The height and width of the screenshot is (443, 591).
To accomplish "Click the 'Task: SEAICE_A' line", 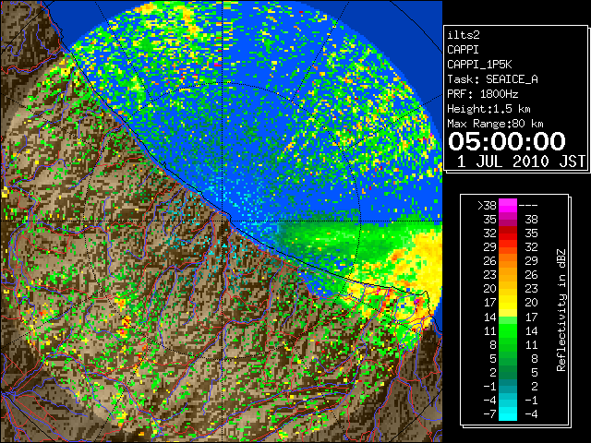I will click(x=492, y=79).
